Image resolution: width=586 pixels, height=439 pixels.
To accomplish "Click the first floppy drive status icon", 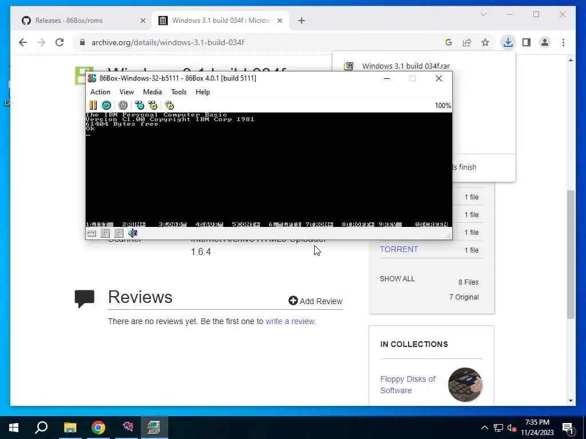I will pyautogui.click(x=105, y=233).
